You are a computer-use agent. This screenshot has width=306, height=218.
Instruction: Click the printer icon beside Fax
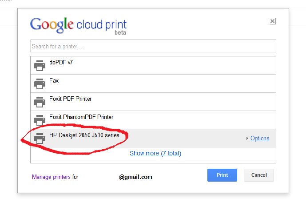(40, 83)
